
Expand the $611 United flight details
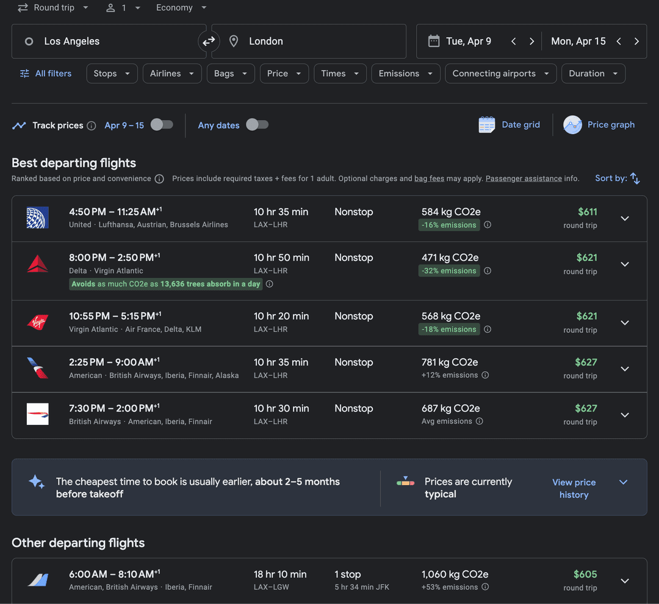(x=625, y=218)
